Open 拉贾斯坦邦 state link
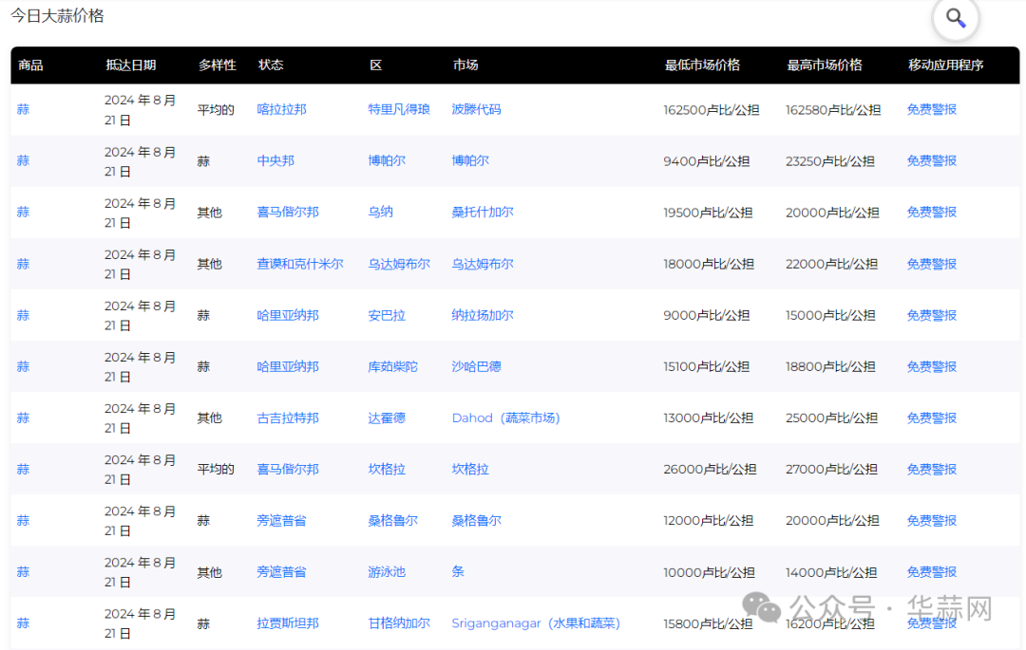The image size is (1026, 650). pyautogui.click(x=288, y=623)
